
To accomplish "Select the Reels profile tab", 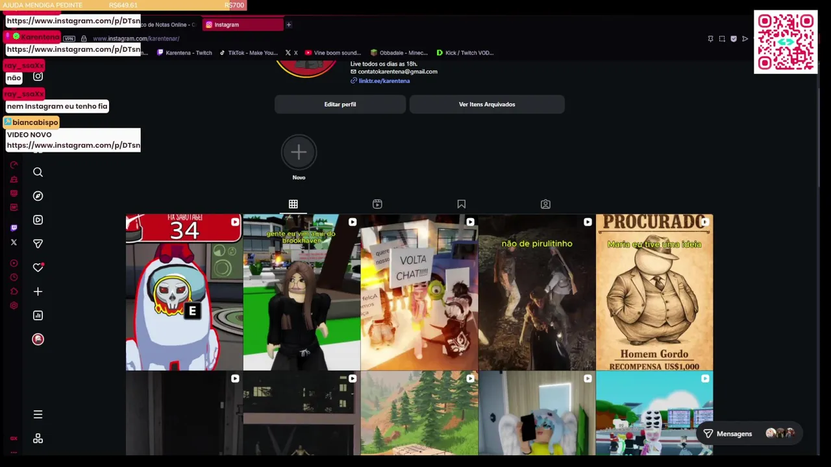I will click(377, 204).
